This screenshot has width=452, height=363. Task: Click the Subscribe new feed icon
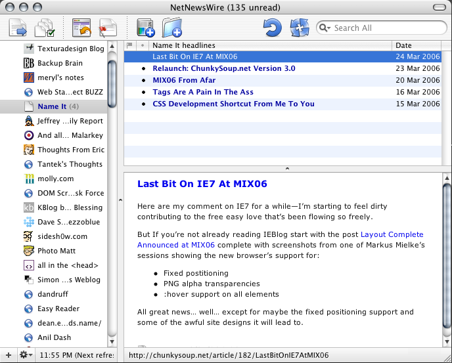tap(146, 28)
